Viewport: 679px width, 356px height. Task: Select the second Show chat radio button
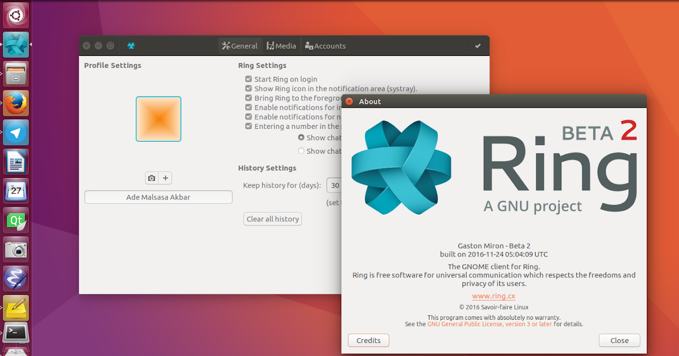[300, 150]
